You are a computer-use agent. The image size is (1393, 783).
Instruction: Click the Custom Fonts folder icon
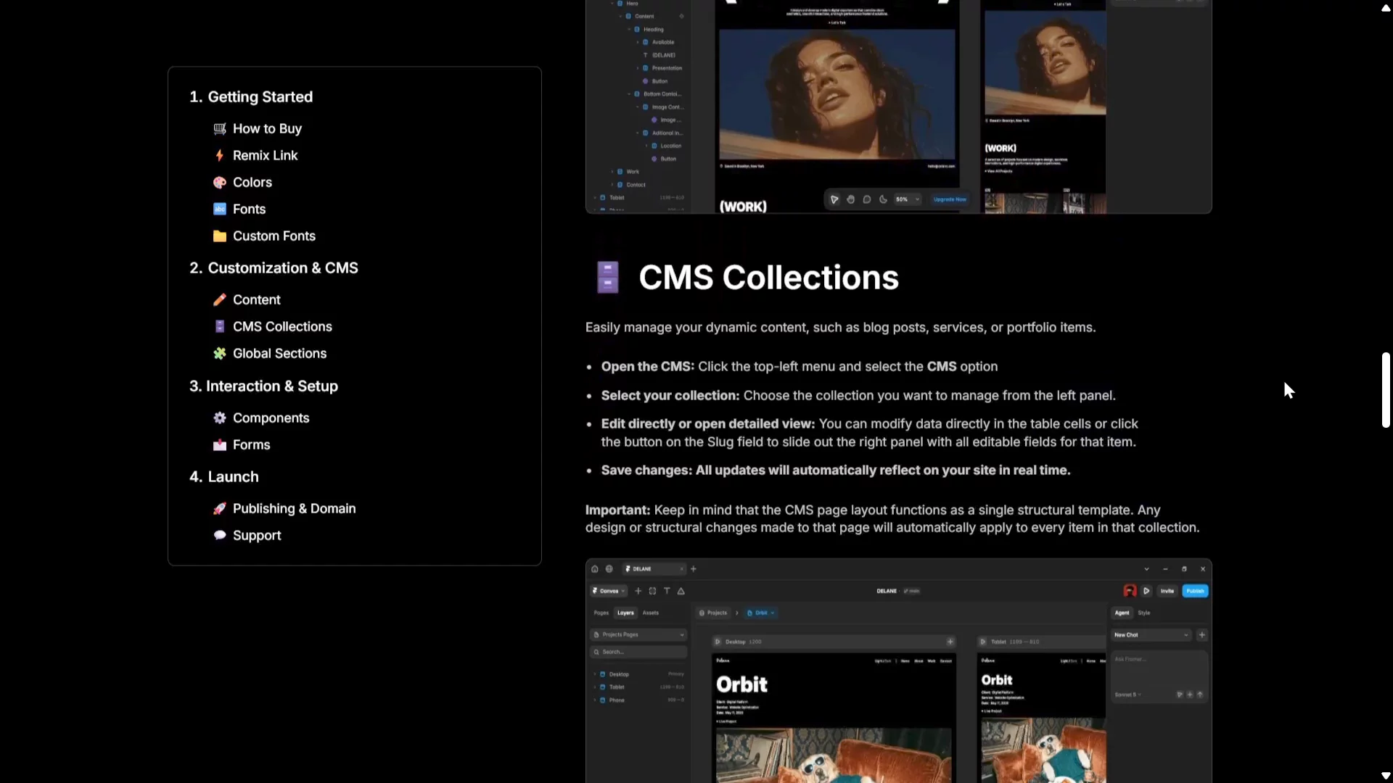pos(220,236)
